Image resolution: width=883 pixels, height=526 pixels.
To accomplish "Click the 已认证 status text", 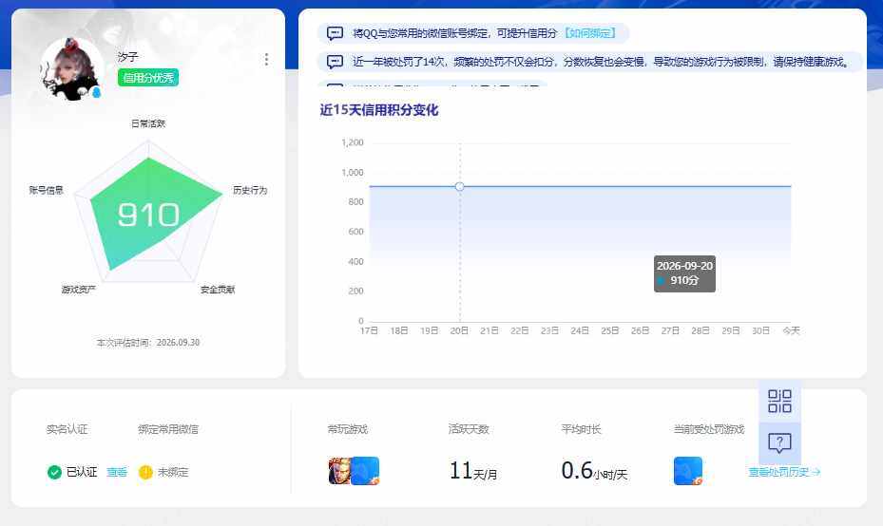I will coord(82,472).
